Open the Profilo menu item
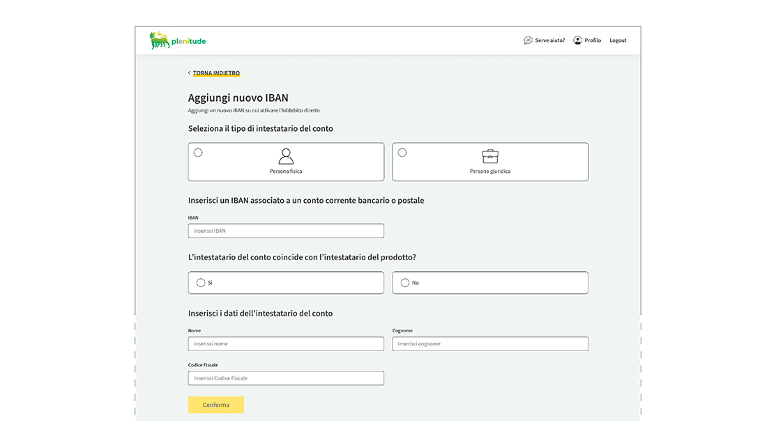Image resolution: width=776 pixels, height=446 pixels. pos(593,40)
